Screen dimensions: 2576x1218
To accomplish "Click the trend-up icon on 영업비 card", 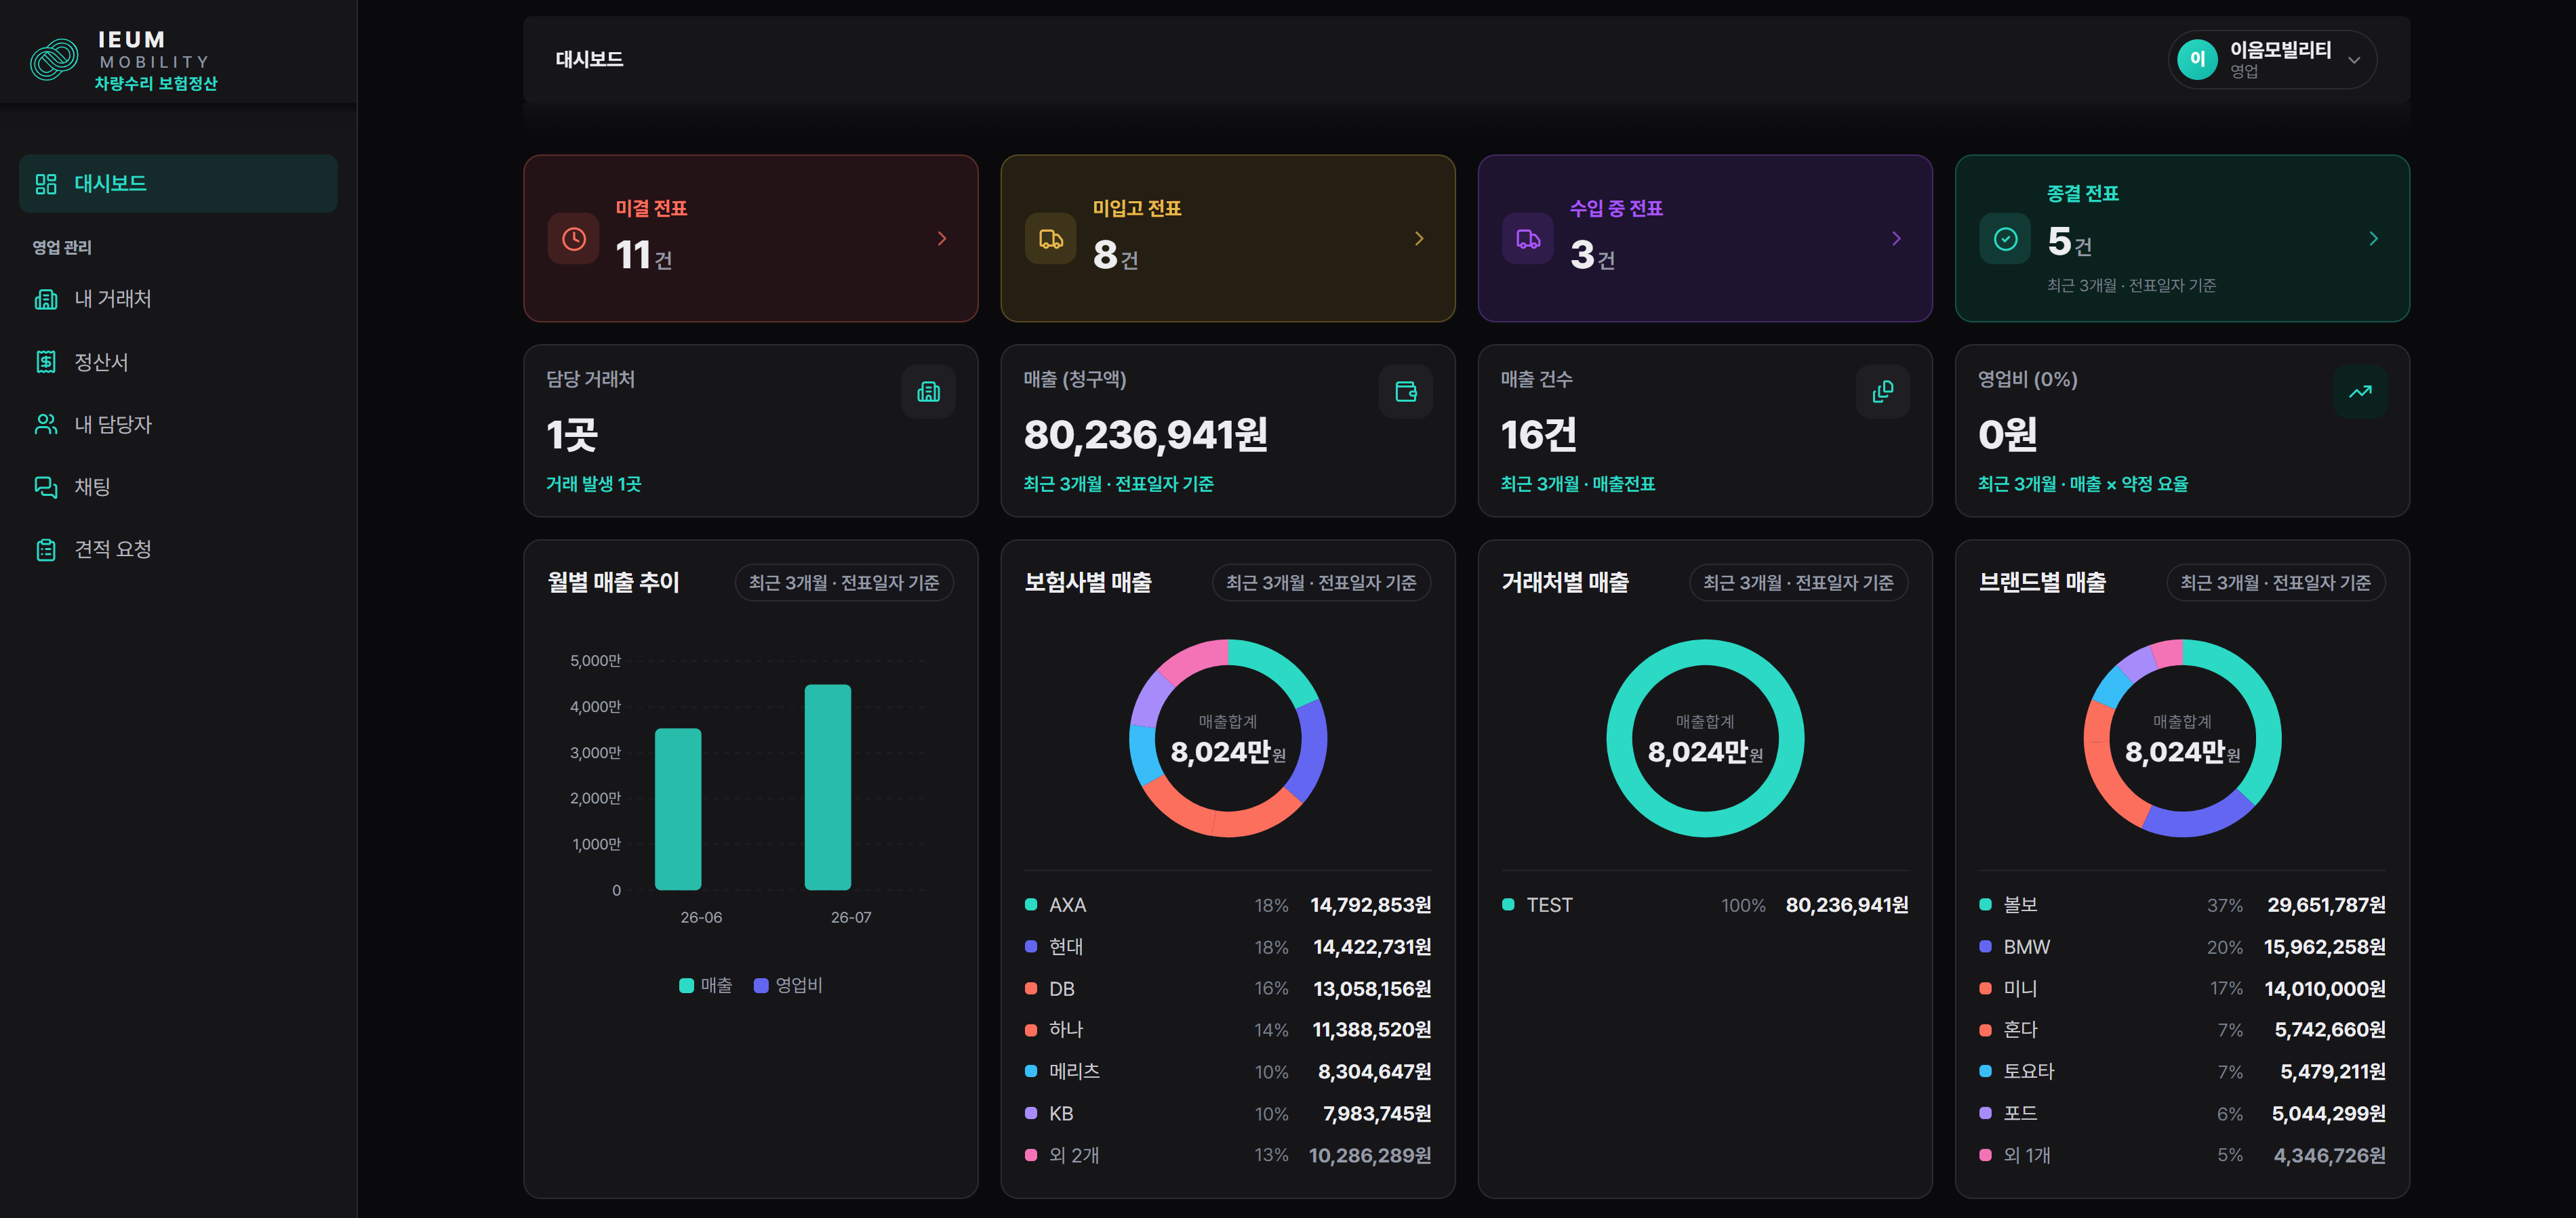I will click(x=2360, y=392).
